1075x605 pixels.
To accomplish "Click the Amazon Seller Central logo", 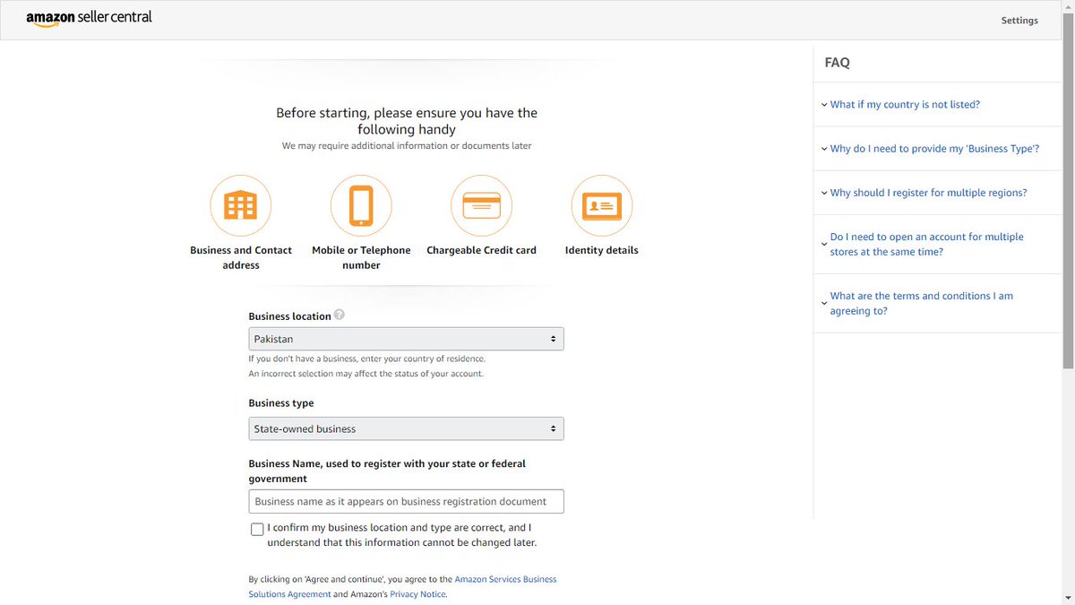I will pyautogui.click(x=89, y=19).
